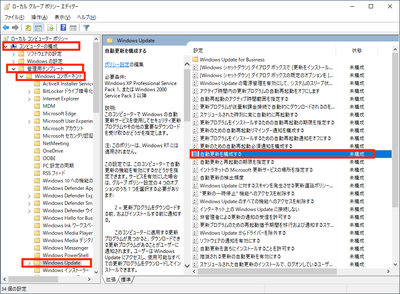
Task: Click the ポリシー設定 link
Action: click(118, 64)
